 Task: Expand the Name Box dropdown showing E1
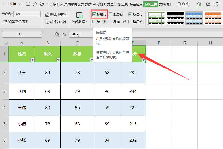pos(41,34)
